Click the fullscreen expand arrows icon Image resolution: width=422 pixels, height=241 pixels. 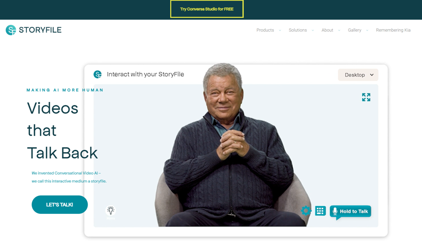tap(366, 97)
